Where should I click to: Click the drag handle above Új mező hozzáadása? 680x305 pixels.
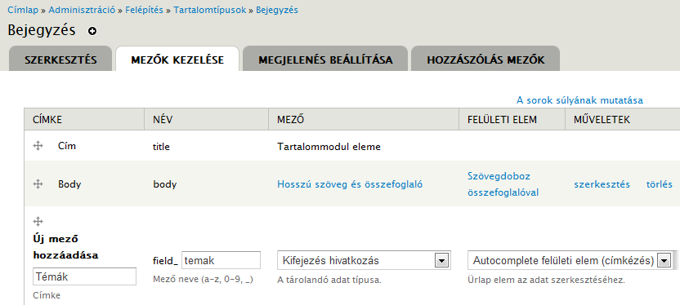38,222
